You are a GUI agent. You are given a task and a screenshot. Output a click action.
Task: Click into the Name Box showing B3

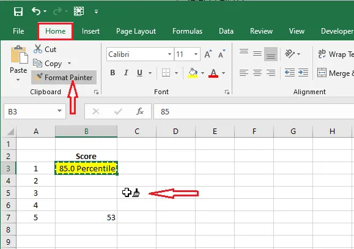(31, 111)
